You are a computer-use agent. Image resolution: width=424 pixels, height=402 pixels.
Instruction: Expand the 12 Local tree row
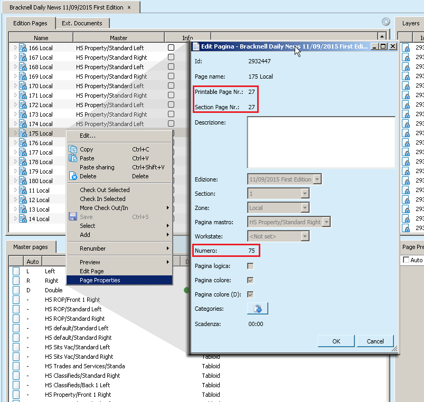click(x=15, y=199)
